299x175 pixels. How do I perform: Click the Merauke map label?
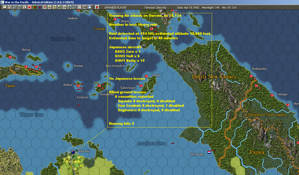point(197,154)
